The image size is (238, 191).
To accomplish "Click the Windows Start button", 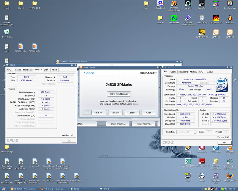I will 4,189.
